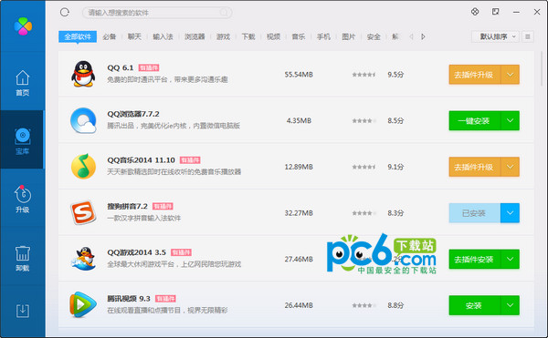Click right arrow to show more categories
The height and width of the screenshot is (338, 548).
click(x=423, y=36)
